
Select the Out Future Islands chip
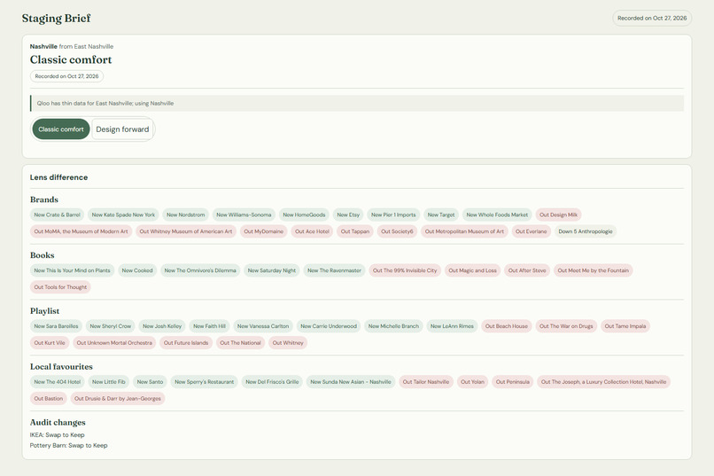tap(186, 343)
